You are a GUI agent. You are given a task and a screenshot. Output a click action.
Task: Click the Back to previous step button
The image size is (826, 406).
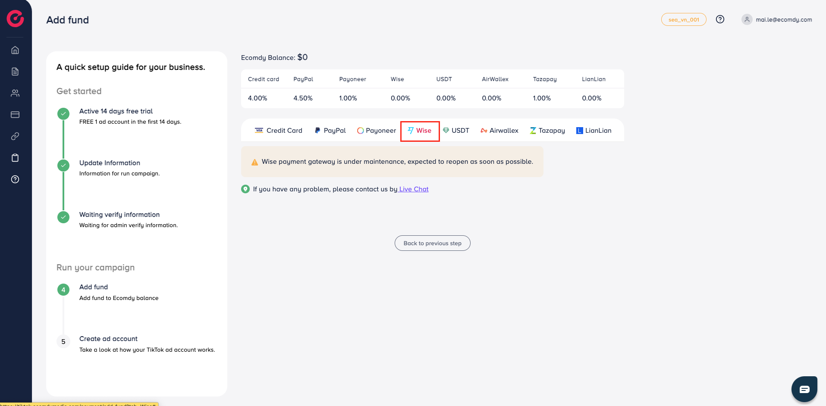click(x=433, y=243)
